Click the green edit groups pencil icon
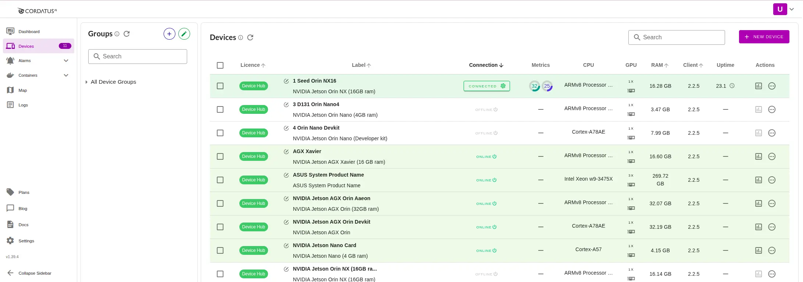Viewport: 803px width, 282px height. pyautogui.click(x=184, y=34)
